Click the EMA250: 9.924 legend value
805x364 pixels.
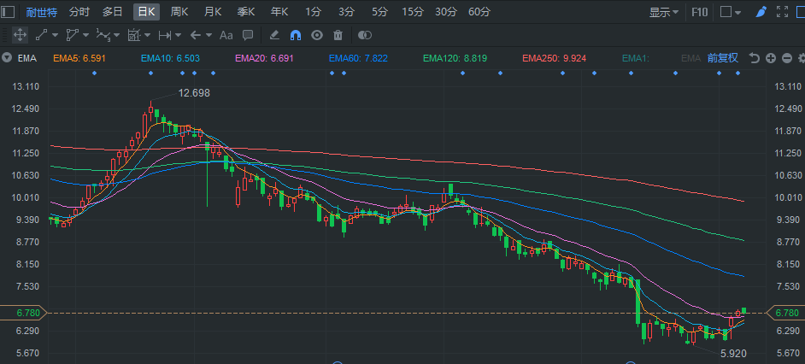tap(555, 58)
